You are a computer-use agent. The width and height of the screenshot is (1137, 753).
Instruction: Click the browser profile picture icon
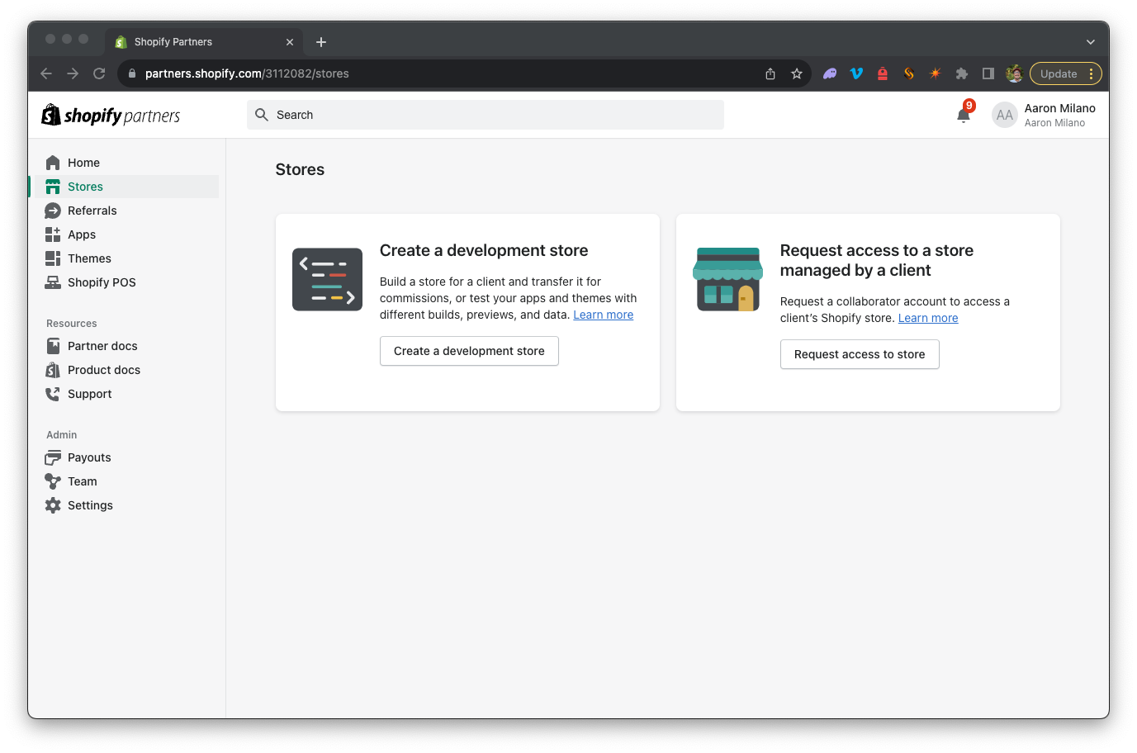coord(1015,73)
